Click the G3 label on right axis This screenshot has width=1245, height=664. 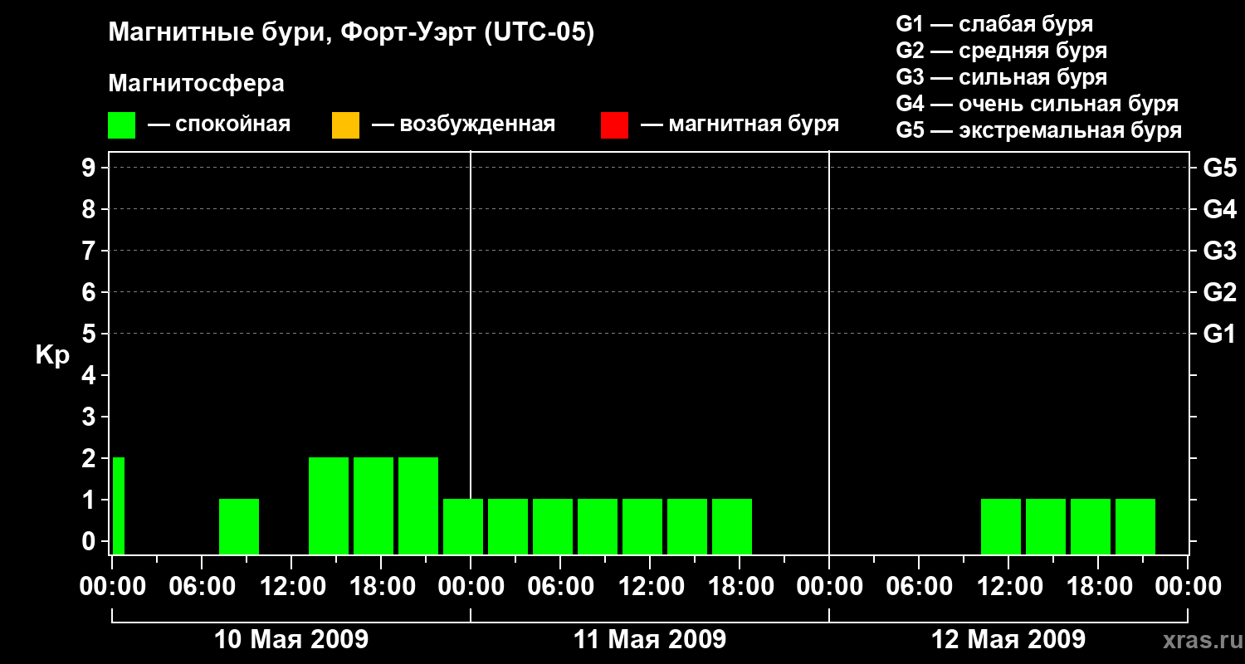point(1219,251)
